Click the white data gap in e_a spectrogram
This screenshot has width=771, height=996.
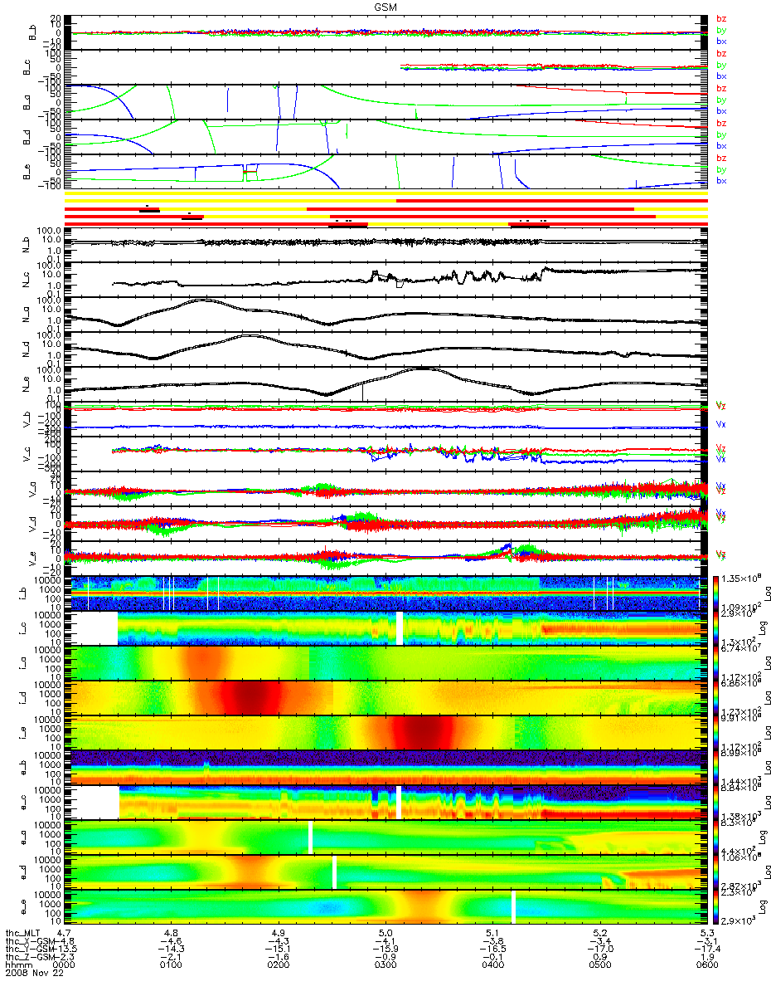coord(310,837)
